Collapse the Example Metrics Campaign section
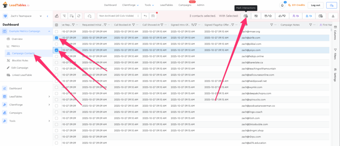The height and width of the screenshot is (146, 340). [x=49, y=31]
